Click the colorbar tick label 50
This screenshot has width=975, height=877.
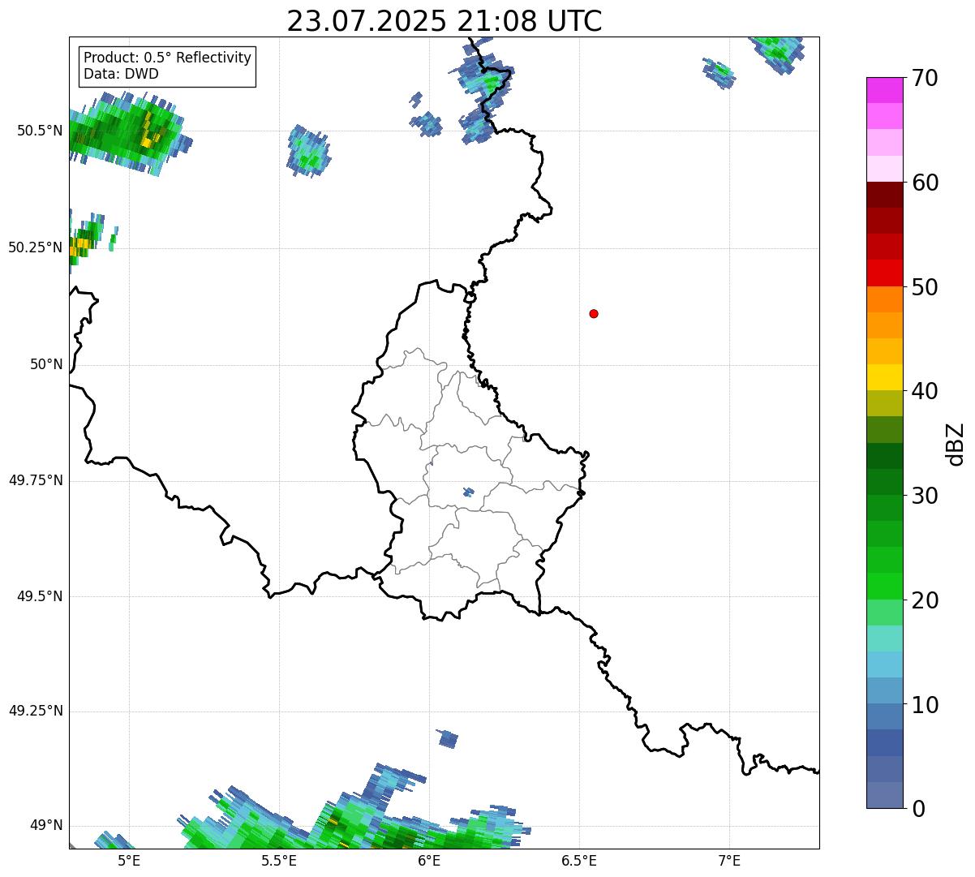pyautogui.click(x=925, y=287)
